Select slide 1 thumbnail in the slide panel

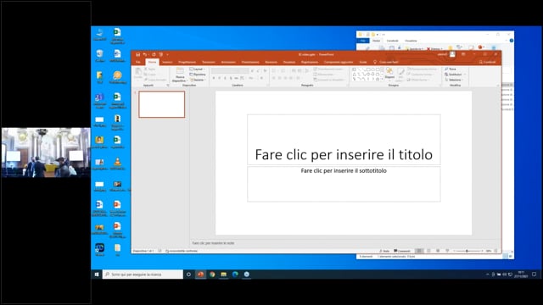(x=162, y=104)
